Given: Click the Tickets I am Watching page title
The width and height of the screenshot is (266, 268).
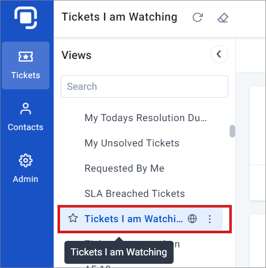Looking at the screenshot, I should [x=119, y=17].
